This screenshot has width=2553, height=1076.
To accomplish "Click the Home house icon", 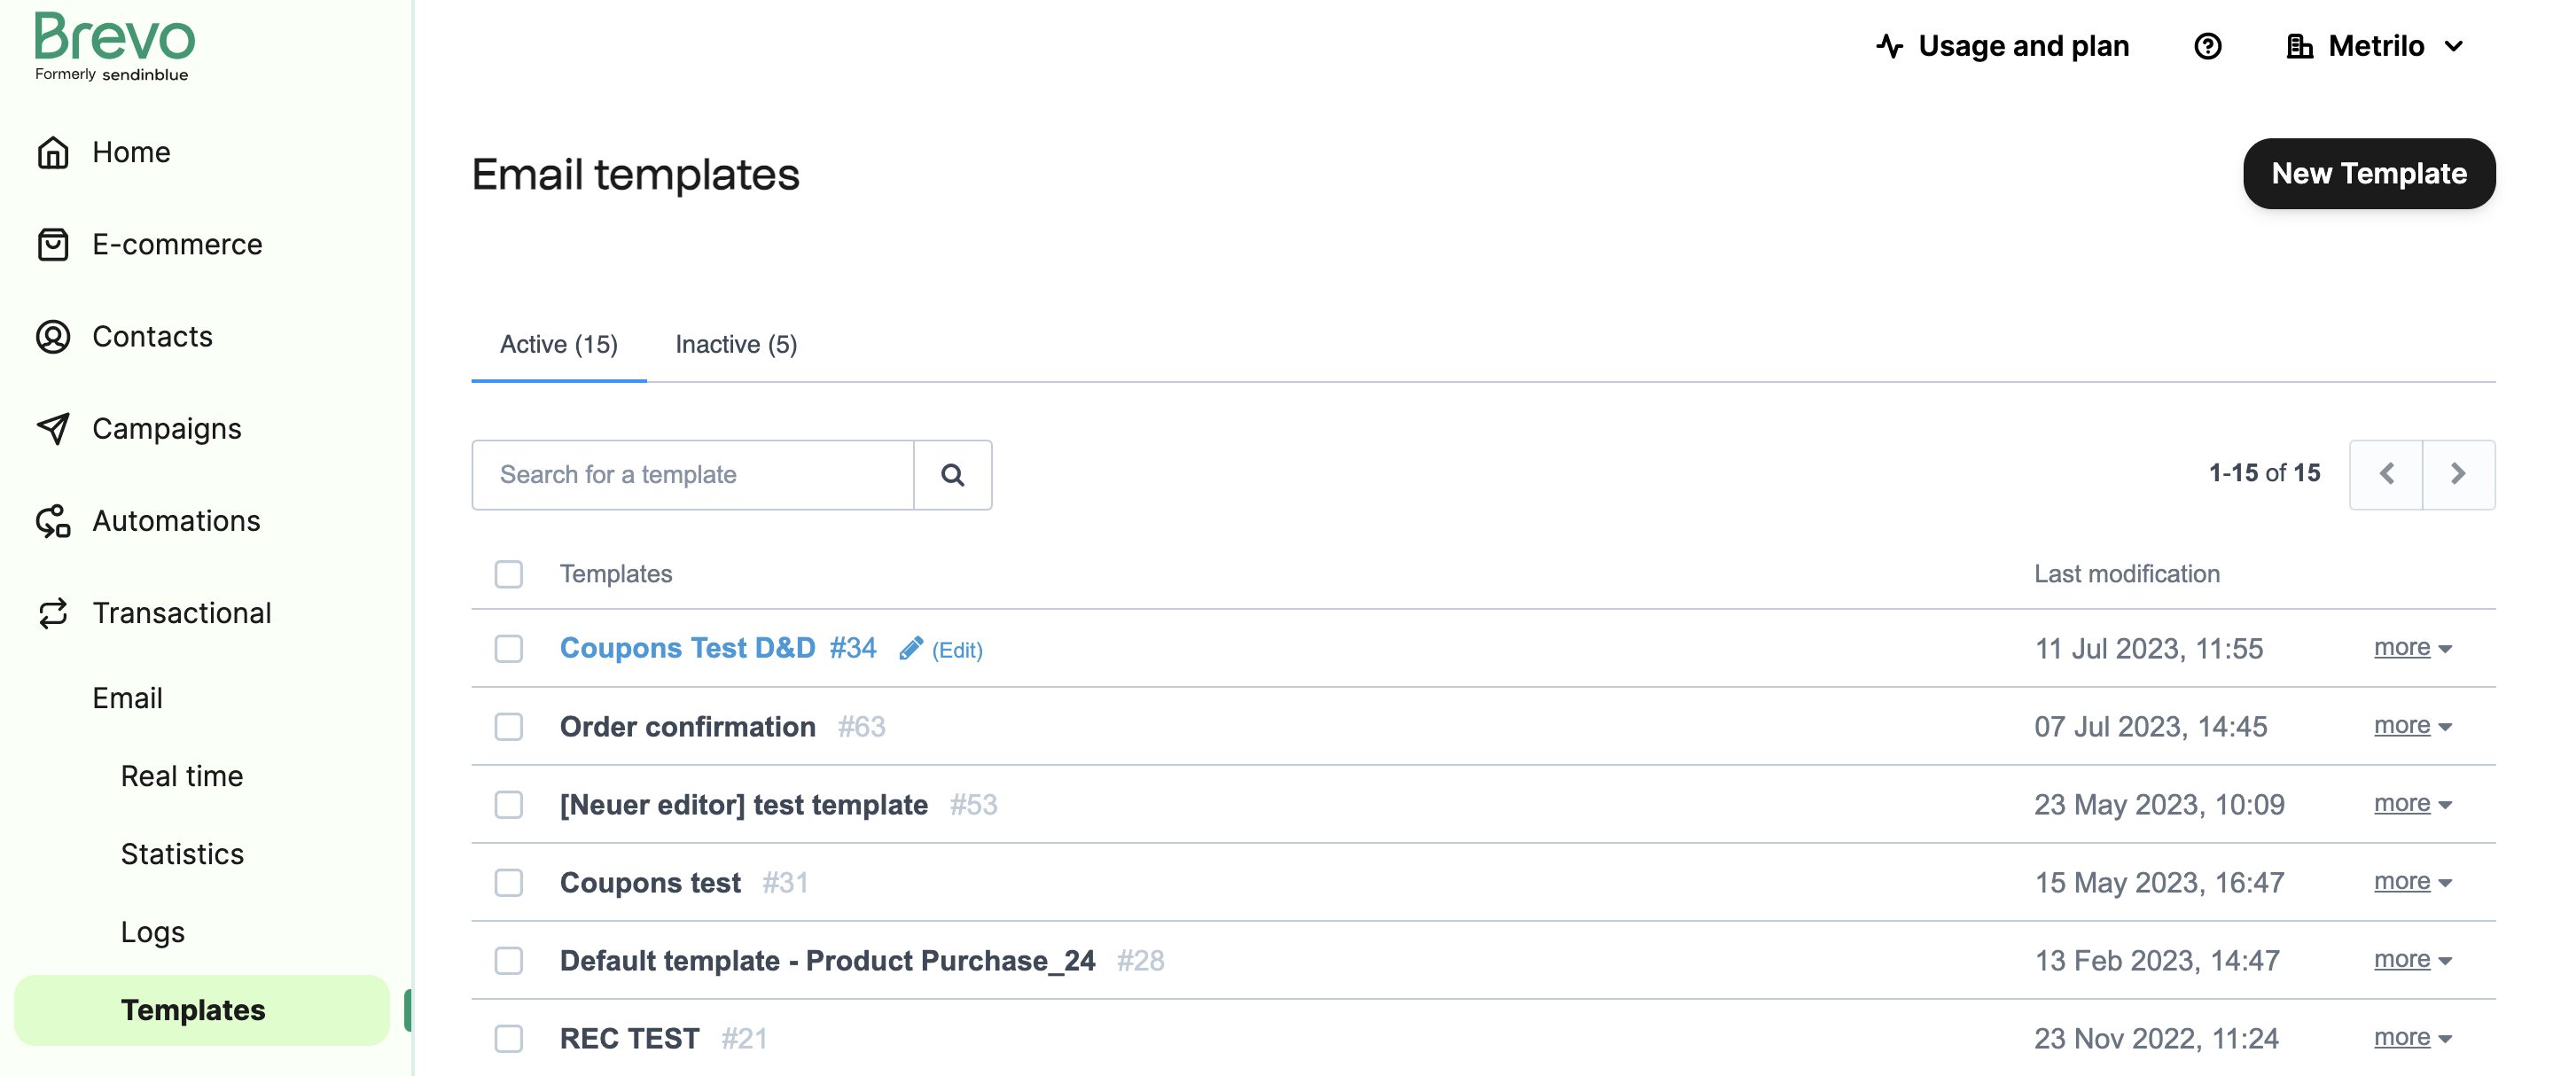I will point(52,152).
